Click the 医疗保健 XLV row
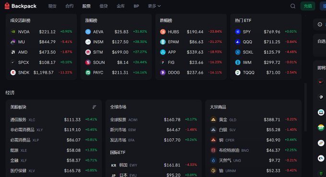 click(x=54, y=171)
